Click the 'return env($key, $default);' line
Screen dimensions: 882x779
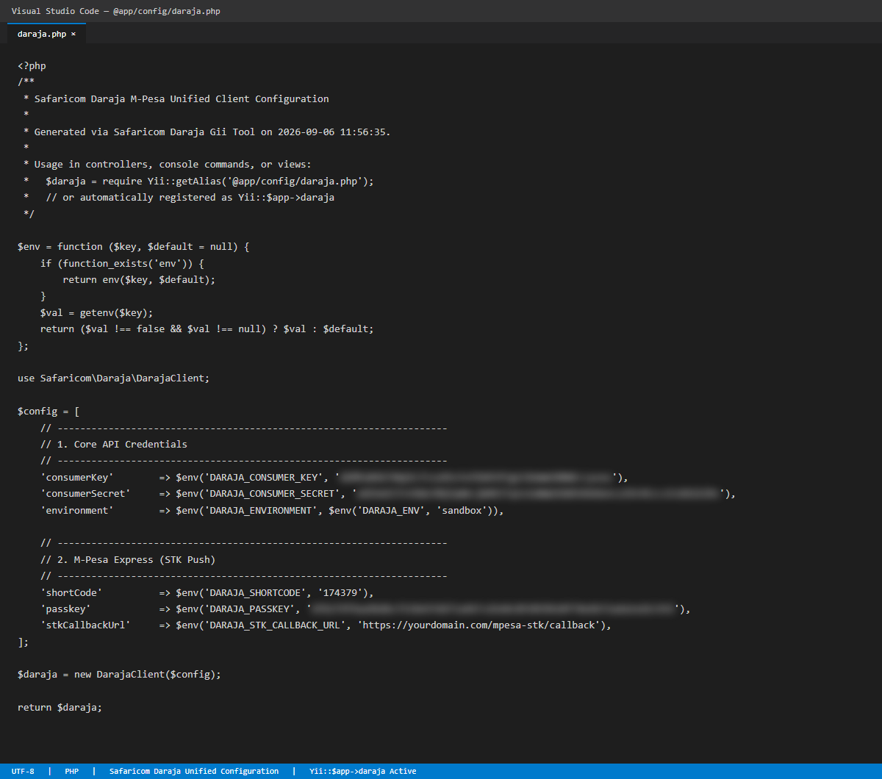click(x=139, y=279)
